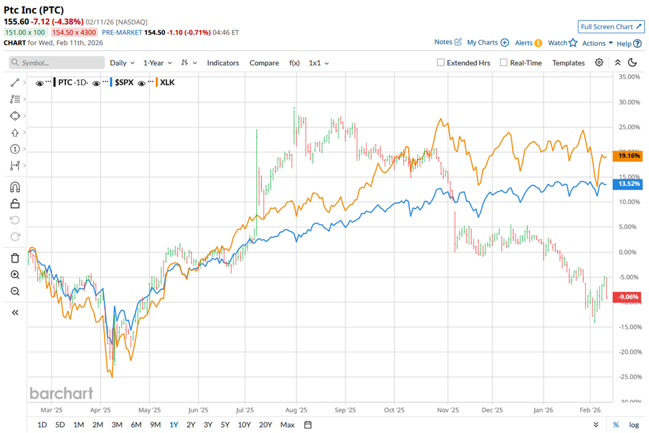Click the 19.16% XLK price label
The width and height of the screenshot is (649, 433).
pyautogui.click(x=628, y=156)
